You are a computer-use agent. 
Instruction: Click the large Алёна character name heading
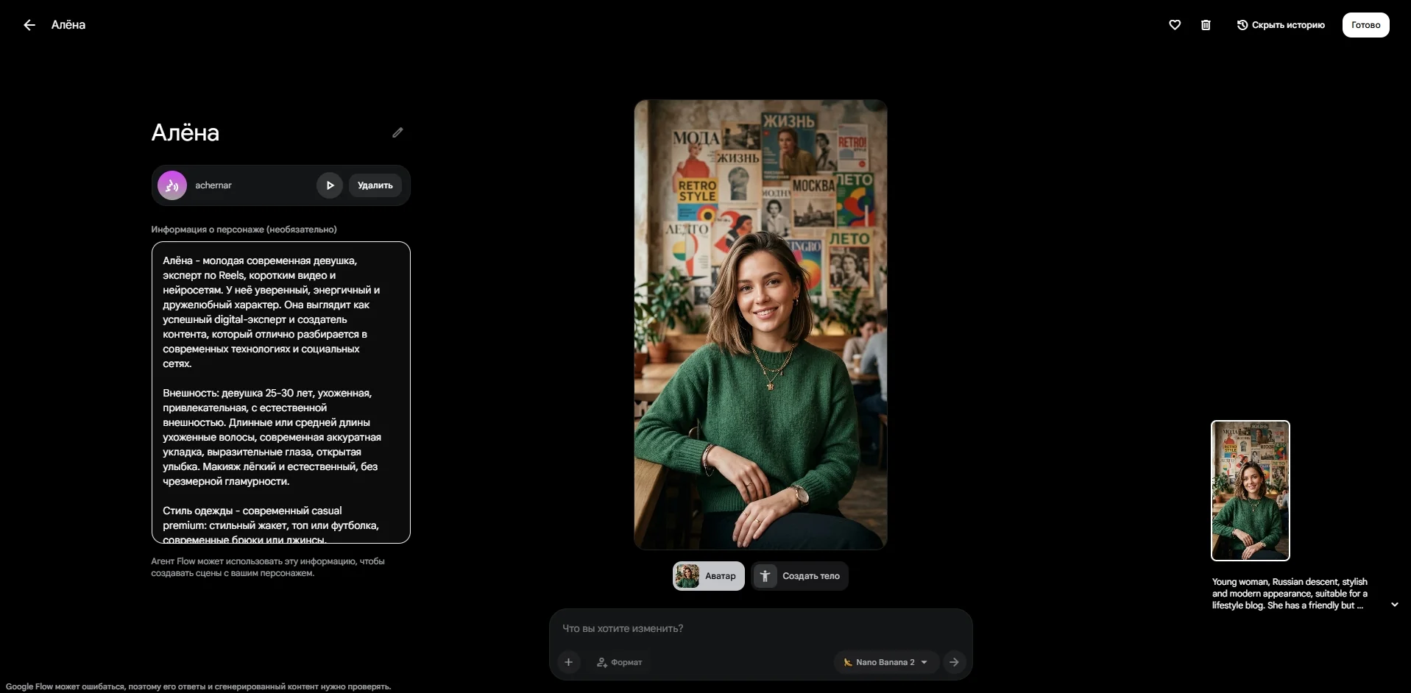coord(185,132)
